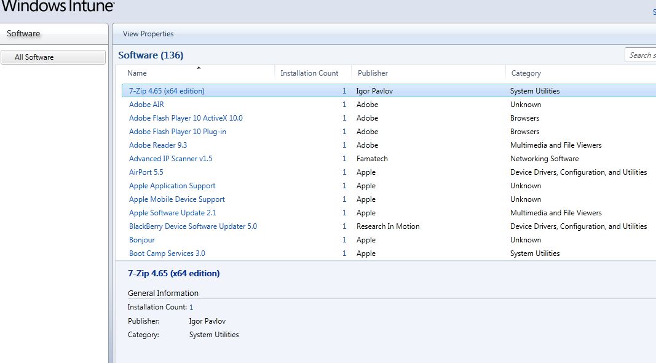
Task: Click General Information section heading
Action: [x=163, y=293]
